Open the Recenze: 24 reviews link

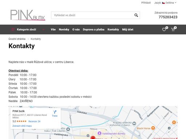[x=35, y=121]
